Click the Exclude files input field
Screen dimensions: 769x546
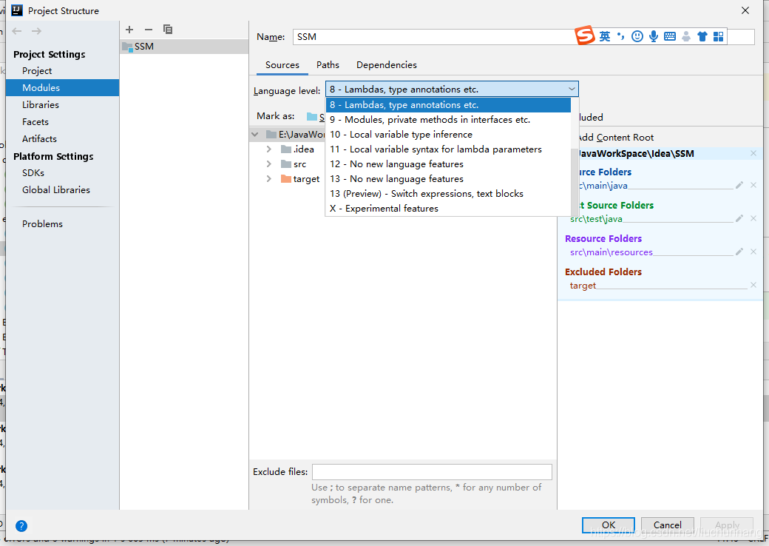pyautogui.click(x=432, y=472)
